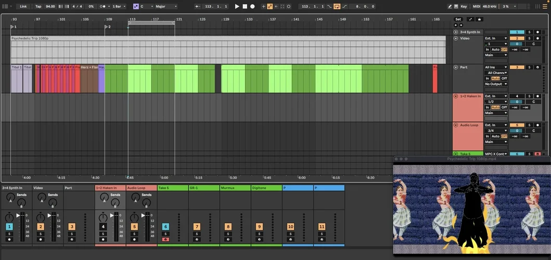Toggle the metronome button

click(x=102, y=6)
